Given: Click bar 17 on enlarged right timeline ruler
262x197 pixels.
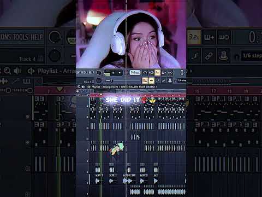Looking at the screenshot, I should pyautogui.click(x=214, y=91).
